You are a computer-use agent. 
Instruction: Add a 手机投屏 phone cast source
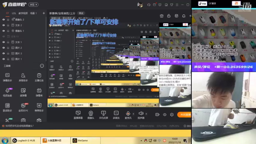pyautogui.click(x=103, y=115)
